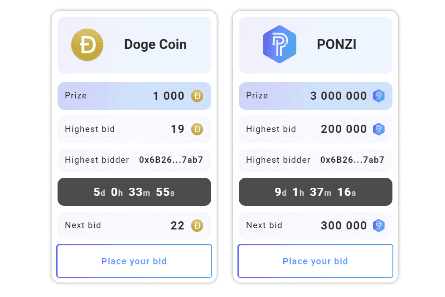Click the PONZI icon beside Next bid 300 000
This screenshot has width=445, height=297.
pyautogui.click(x=379, y=225)
